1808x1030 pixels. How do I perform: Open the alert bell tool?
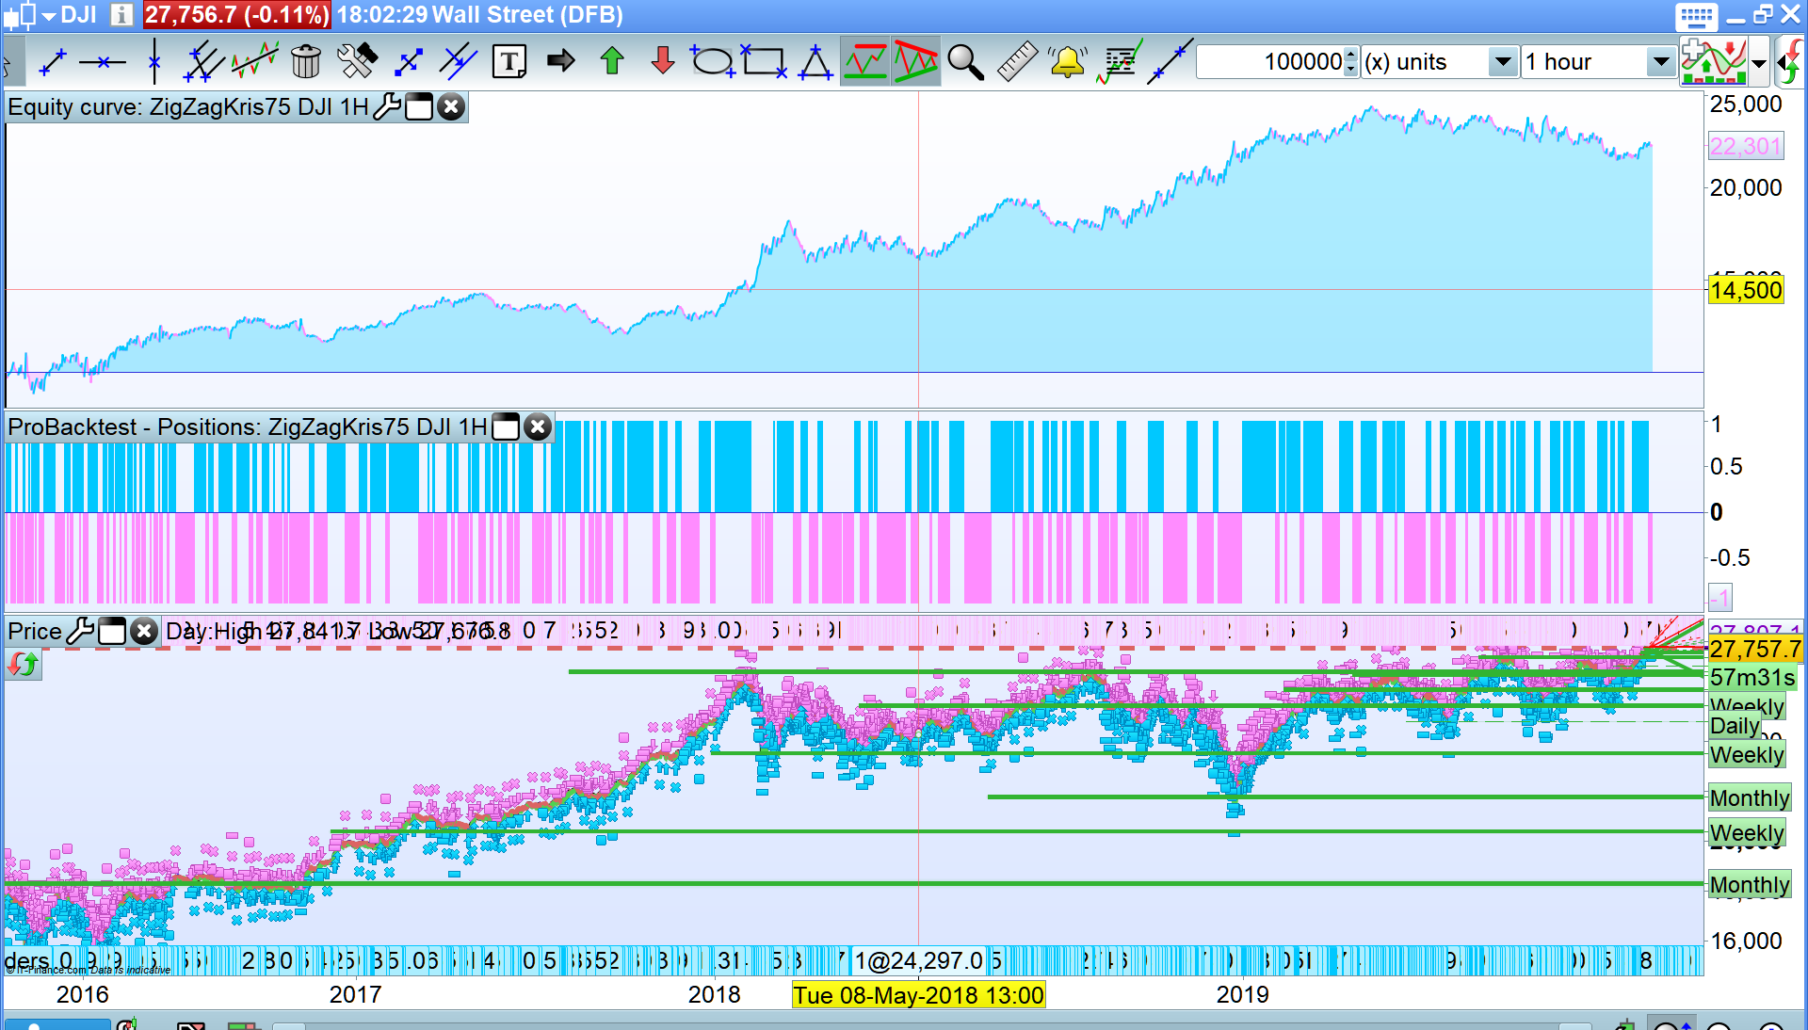[x=1067, y=62]
